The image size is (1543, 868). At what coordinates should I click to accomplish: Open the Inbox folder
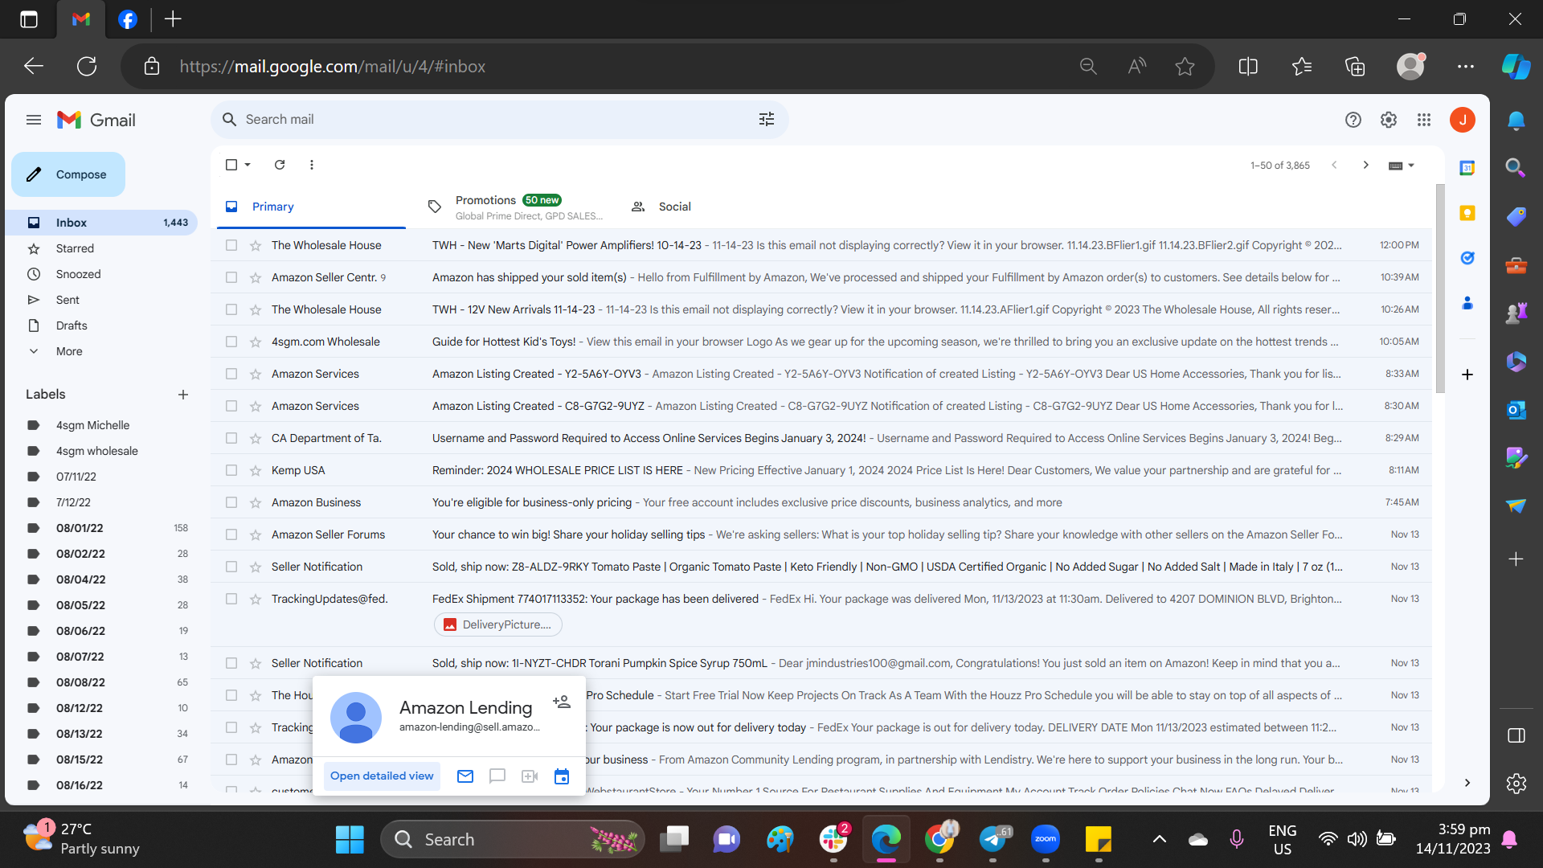(x=102, y=223)
